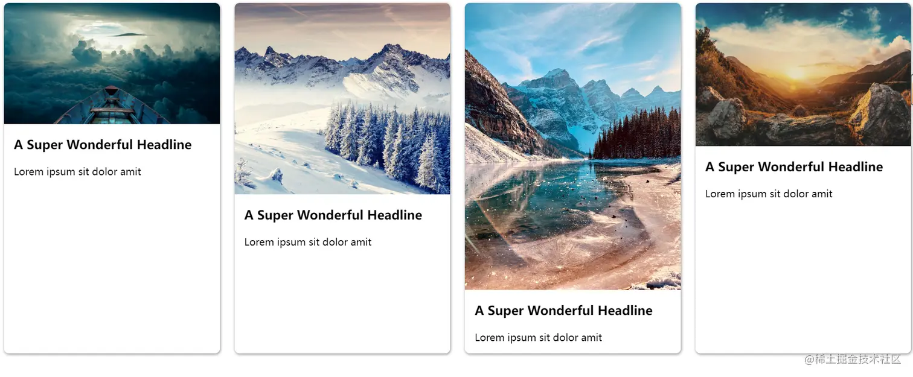Click headline under the boat image
This screenshot has width=913, height=377.
point(103,145)
